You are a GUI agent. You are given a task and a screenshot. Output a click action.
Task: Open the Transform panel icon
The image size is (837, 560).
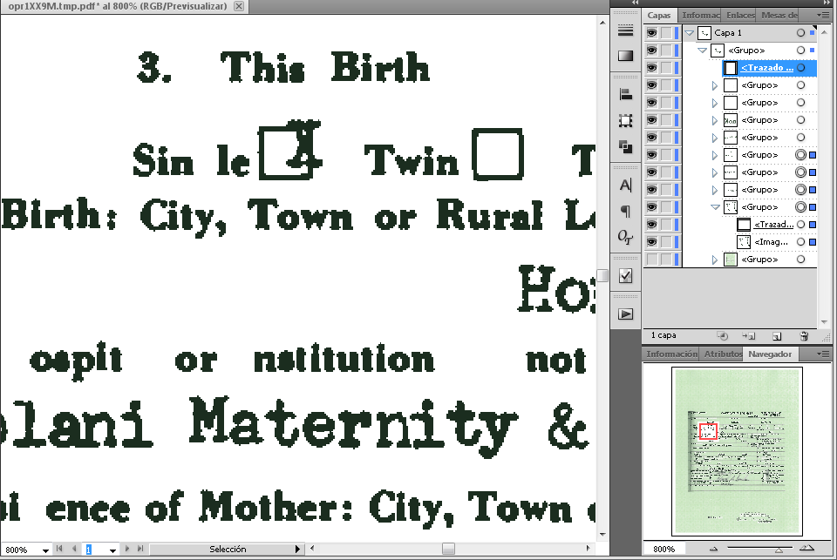(x=625, y=120)
